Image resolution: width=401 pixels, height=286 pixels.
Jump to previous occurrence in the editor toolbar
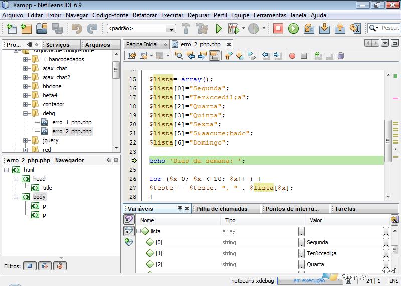tap(191, 56)
